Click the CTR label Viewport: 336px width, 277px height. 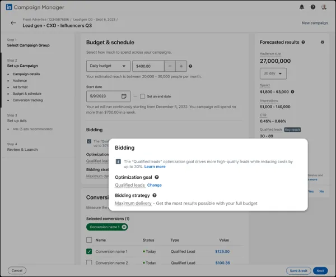263,115
